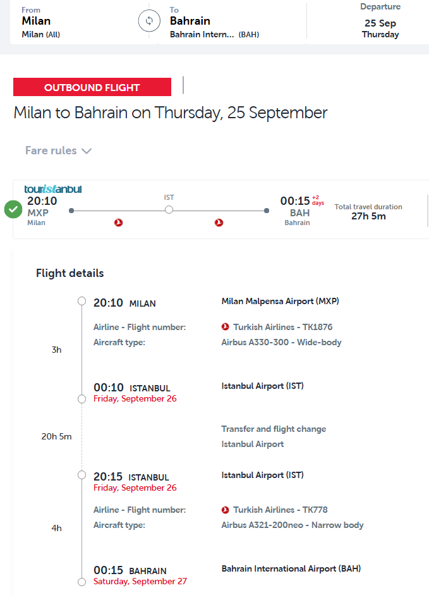Click the green selected-flight checkmark
429x595 pixels.
[13, 209]
